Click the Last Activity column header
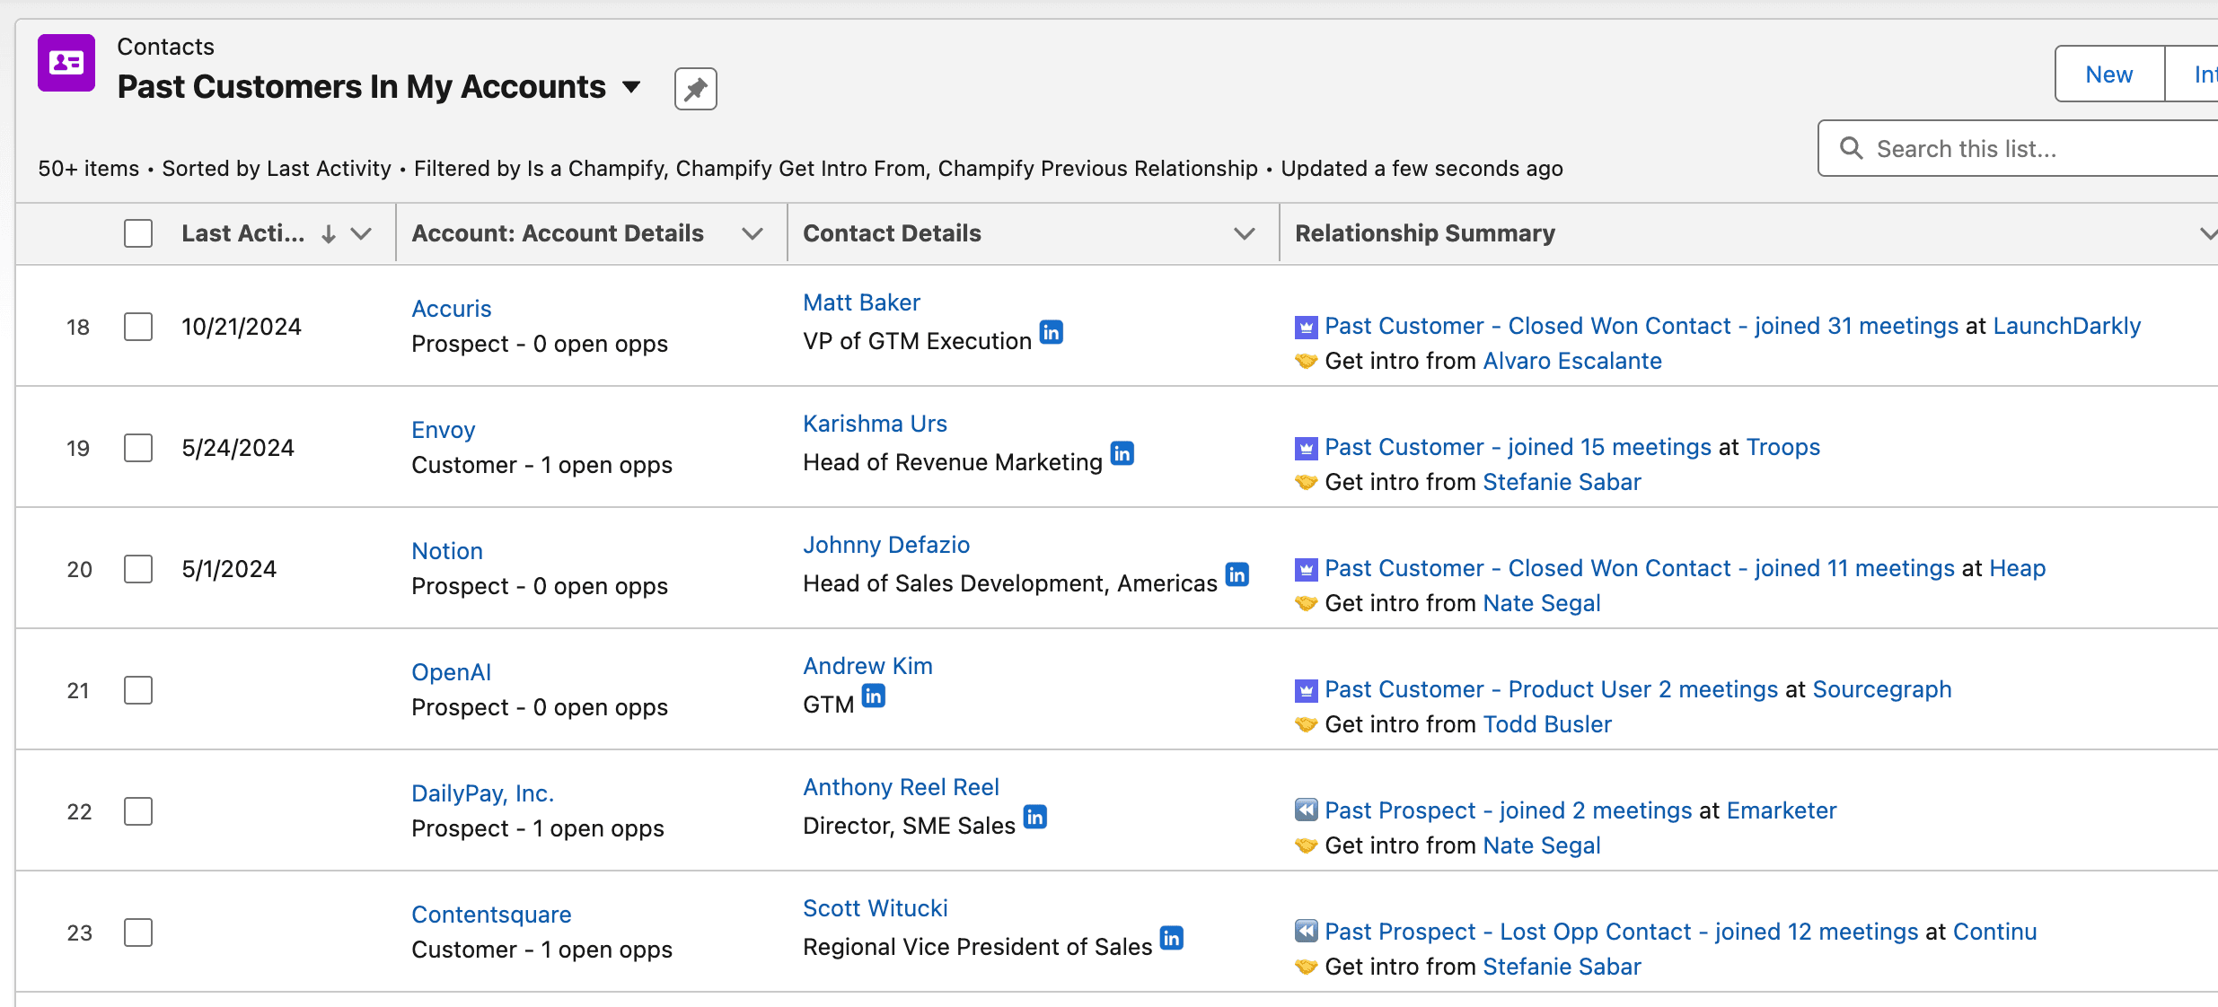Image resolution: width=2218 pixels, height=1007 pixels. pos(242,233)
